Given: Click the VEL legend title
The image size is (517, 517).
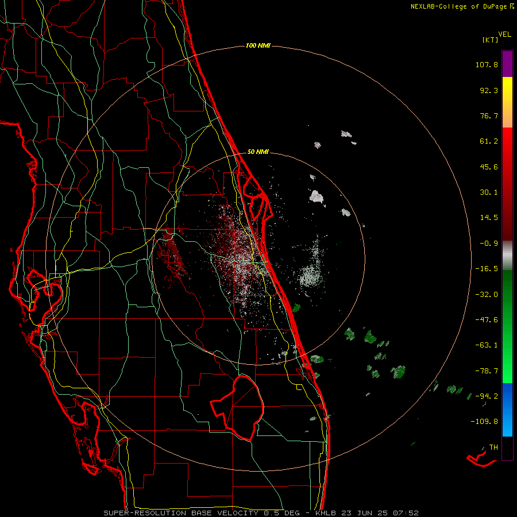Looking at the screenshot, I should [505, 34].
